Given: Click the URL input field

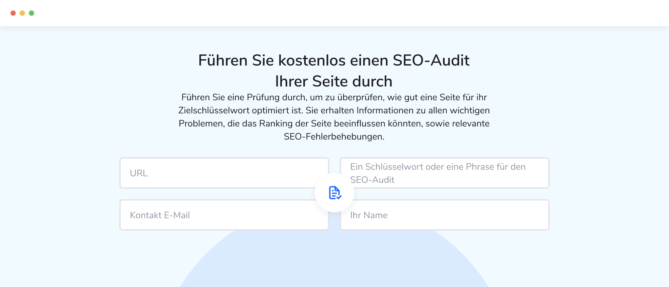Looking at the screenshot, I should [x=224, y=173].
